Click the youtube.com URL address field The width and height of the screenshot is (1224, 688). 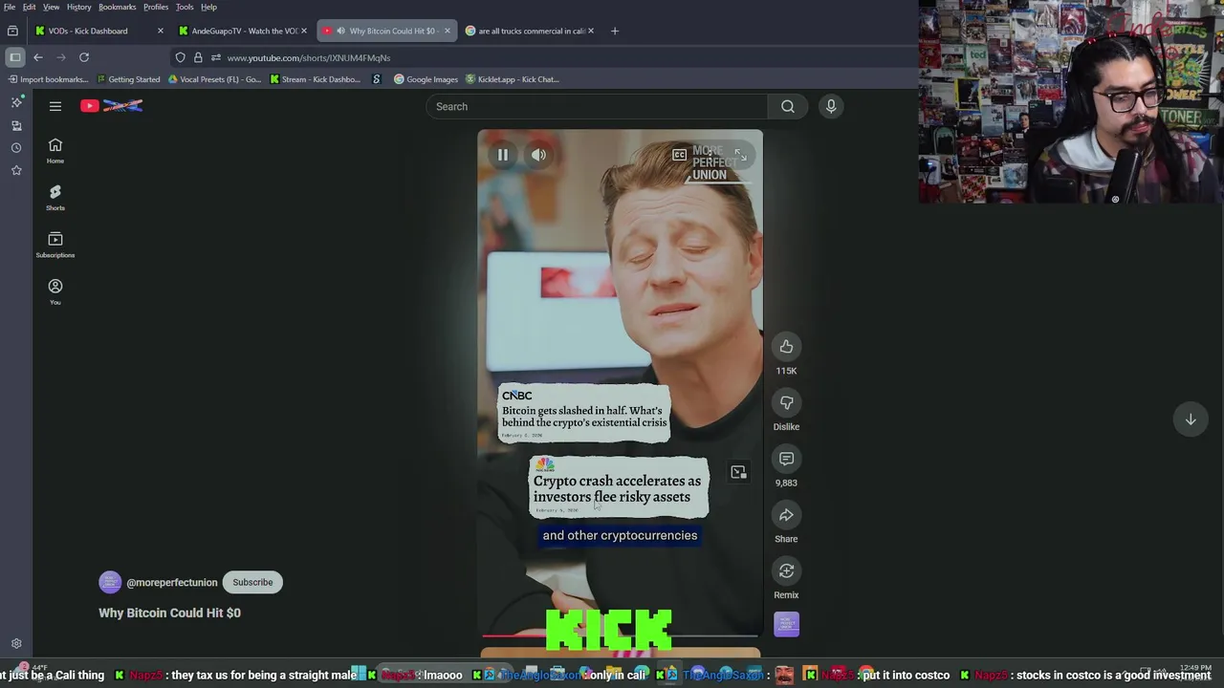click(309, 57)
